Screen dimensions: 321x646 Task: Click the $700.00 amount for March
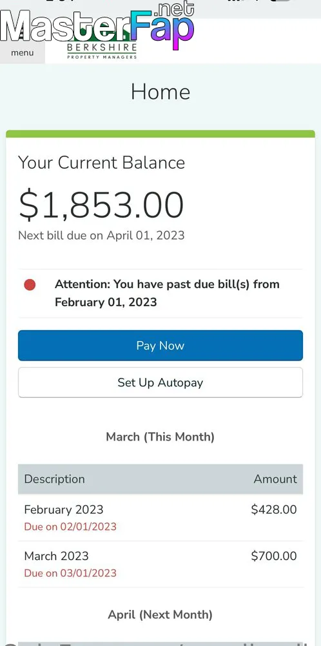pos(274,556)
